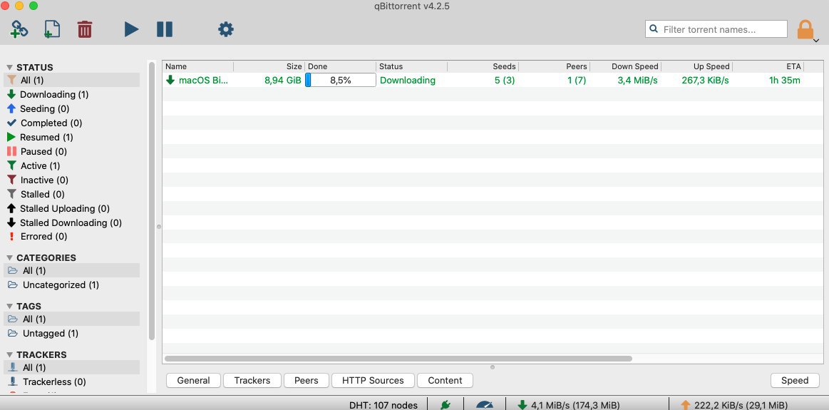The image size is (829, 410).
Task: Toggle alternative speed limits speedometer icon
Action: (484, 405)
